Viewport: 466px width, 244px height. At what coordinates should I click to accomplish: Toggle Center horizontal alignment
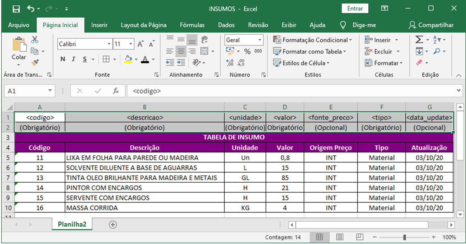tap(181, 51)
